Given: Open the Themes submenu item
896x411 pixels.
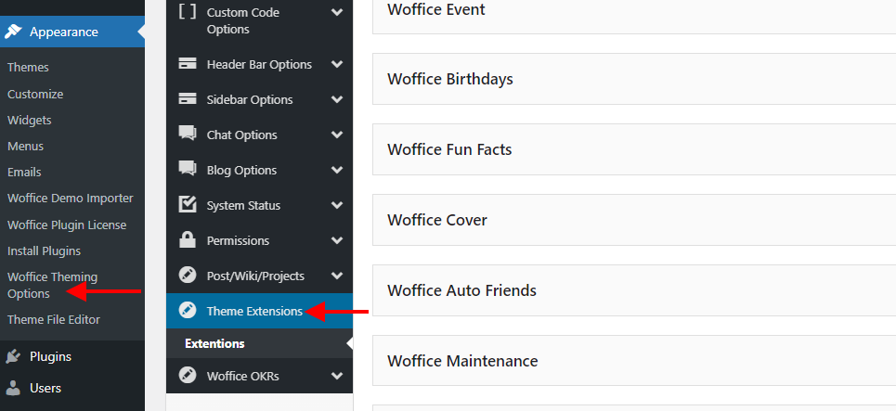Looking at the screenshot, I should coord(28,68).
